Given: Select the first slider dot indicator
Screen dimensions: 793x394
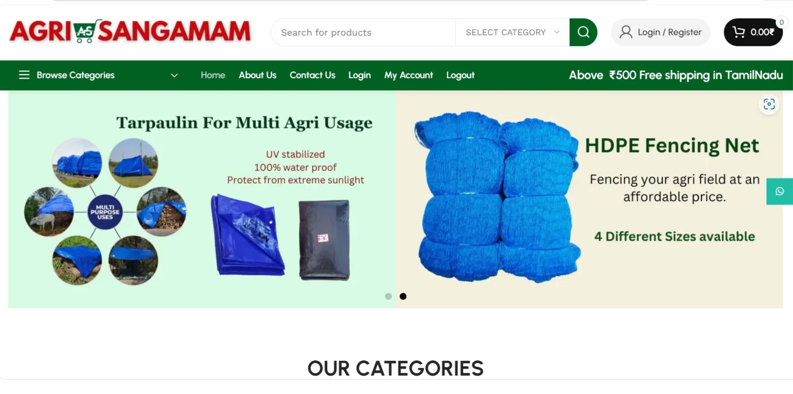Looking at the screenshot, I should tap(388, 296).
